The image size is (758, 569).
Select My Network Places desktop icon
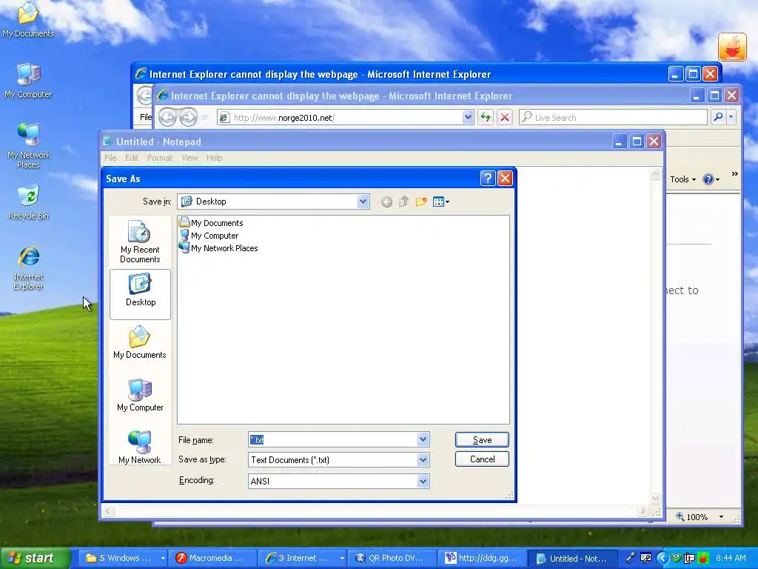pos(28,145)
